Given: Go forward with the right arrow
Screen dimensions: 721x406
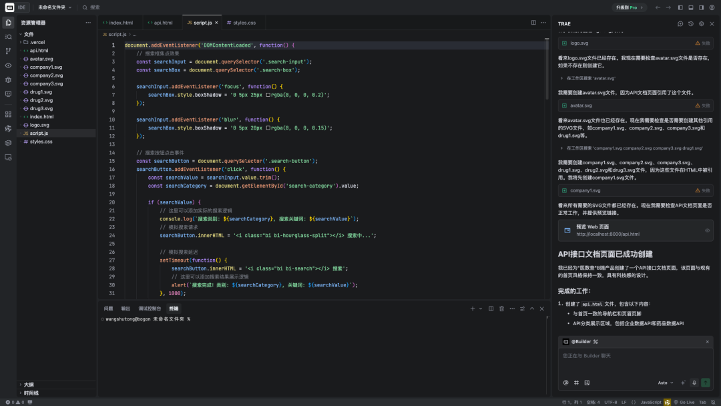Looking at the screenshot, I should tap(668, 7).
